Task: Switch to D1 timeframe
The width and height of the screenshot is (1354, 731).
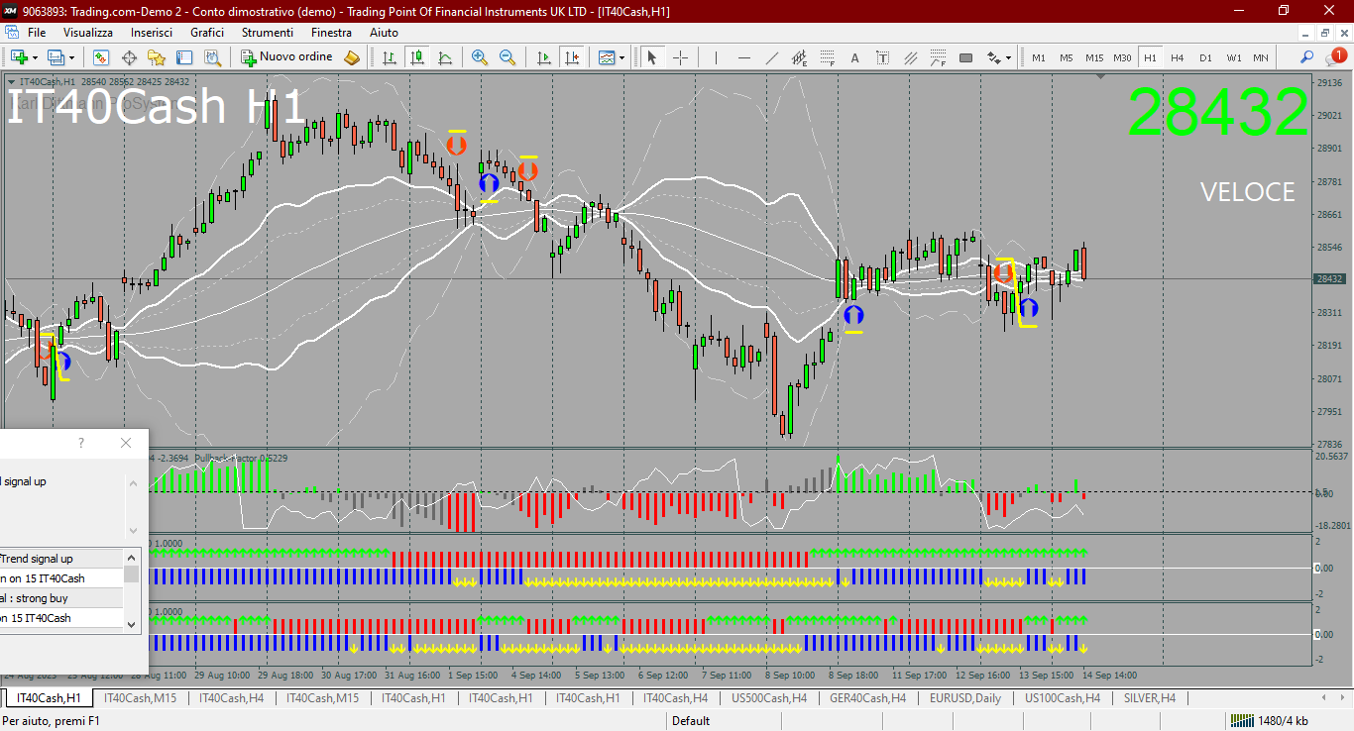Action: click(1205, 57)
